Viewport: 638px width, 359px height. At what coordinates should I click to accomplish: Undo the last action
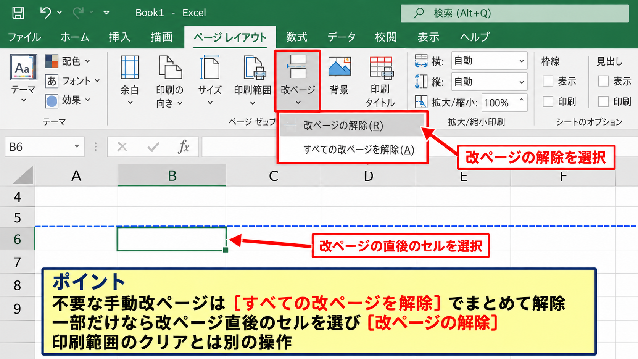pyautogui.click(x=45, y=13)
